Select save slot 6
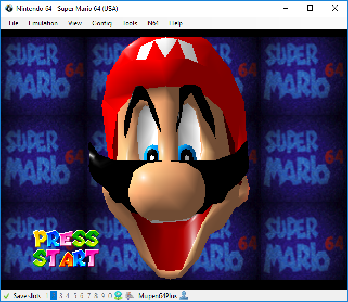 [82, 296]
